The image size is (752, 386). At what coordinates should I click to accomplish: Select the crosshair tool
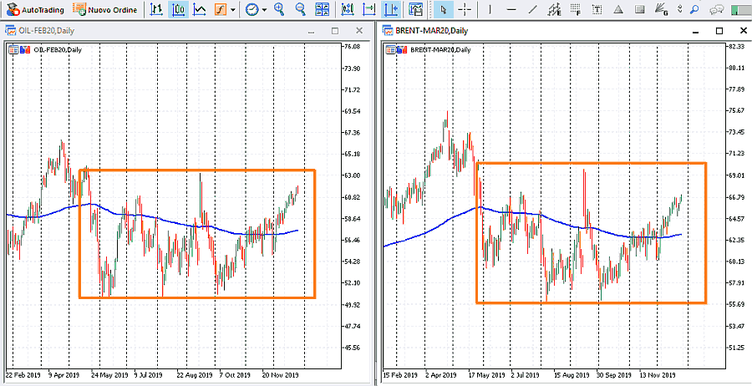[465, 10]
